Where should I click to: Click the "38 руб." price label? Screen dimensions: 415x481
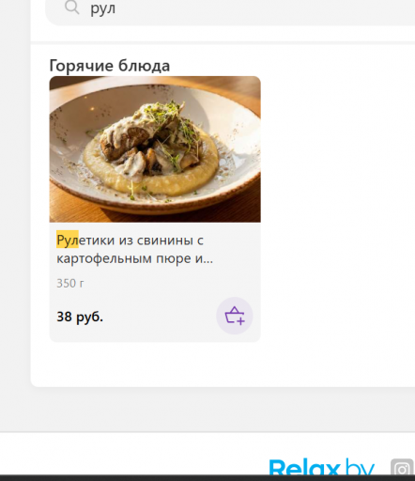[80, 317]
